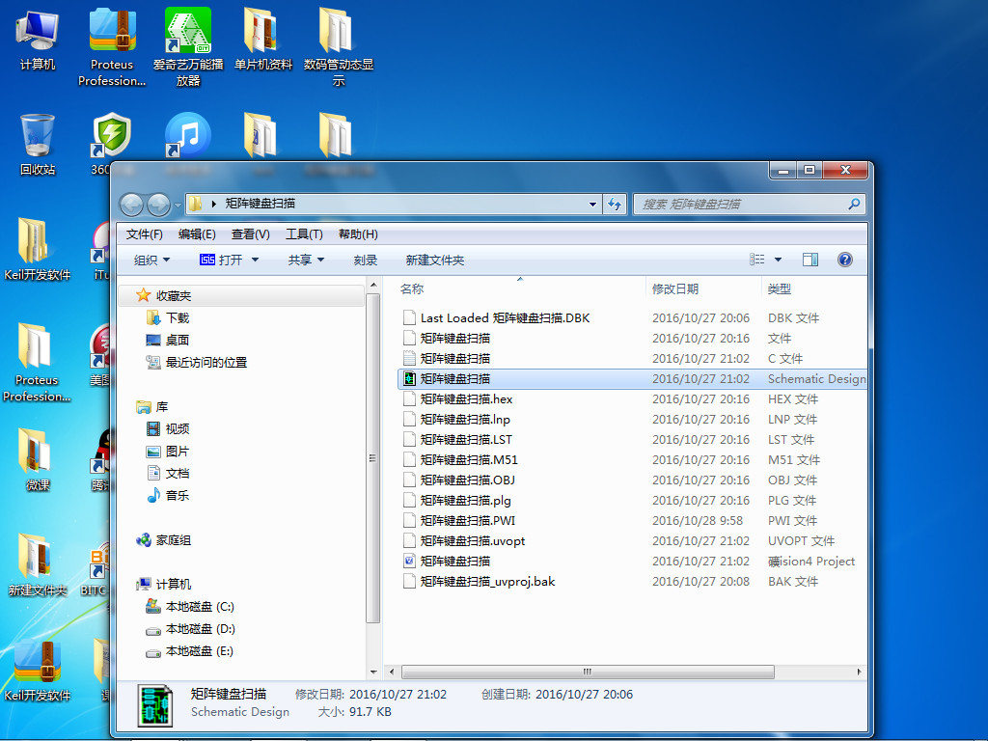Open the Explorer help icon
The image size is (988, 741).
845,260
